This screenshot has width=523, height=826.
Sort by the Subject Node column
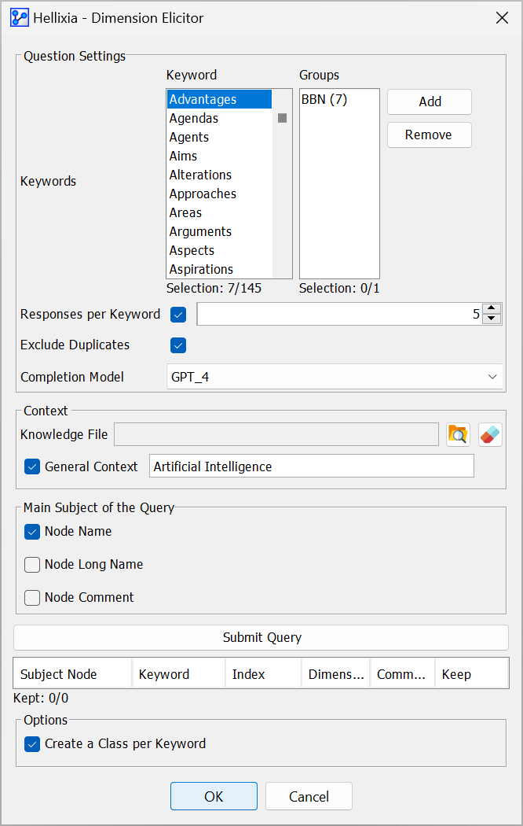coord(72,674)
